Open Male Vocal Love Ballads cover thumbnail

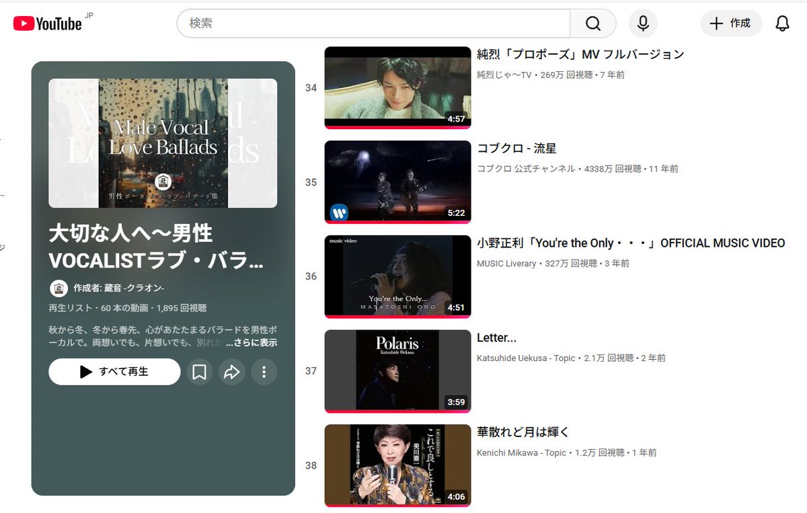pos(163,143)
